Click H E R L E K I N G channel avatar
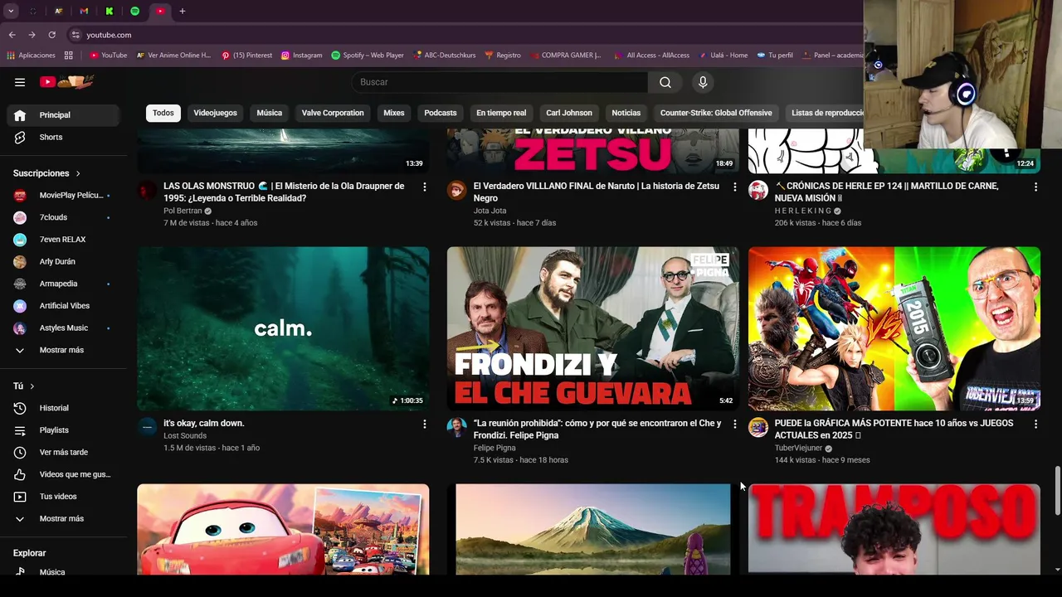 (758, 191)
